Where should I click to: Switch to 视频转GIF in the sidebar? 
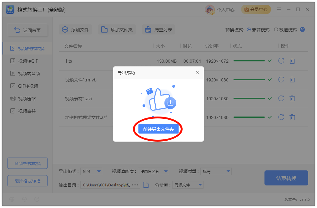coord(24,61)
